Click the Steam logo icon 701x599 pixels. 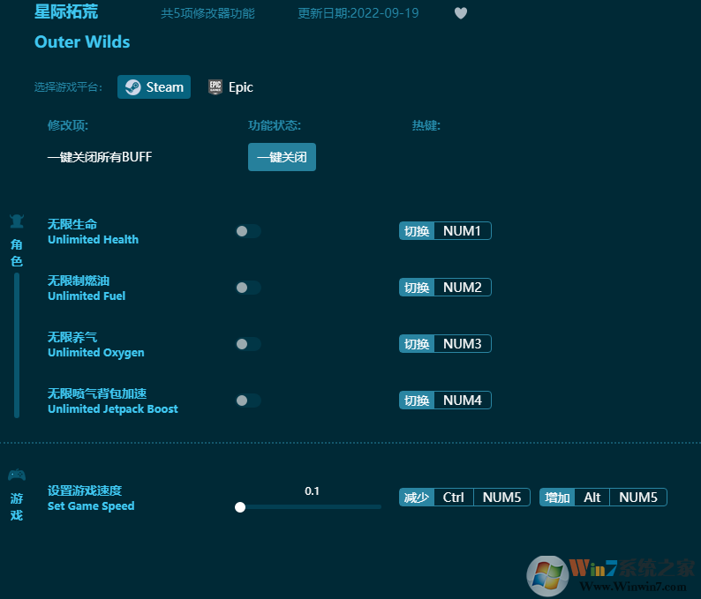click(132, 87)
